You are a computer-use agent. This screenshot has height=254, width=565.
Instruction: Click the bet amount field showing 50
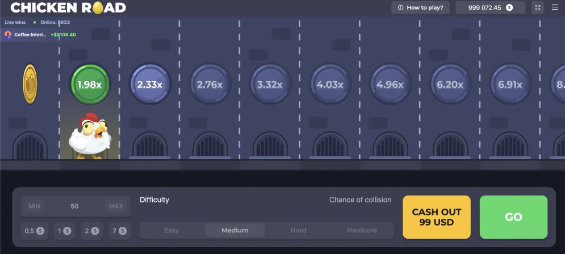point(74,206)
